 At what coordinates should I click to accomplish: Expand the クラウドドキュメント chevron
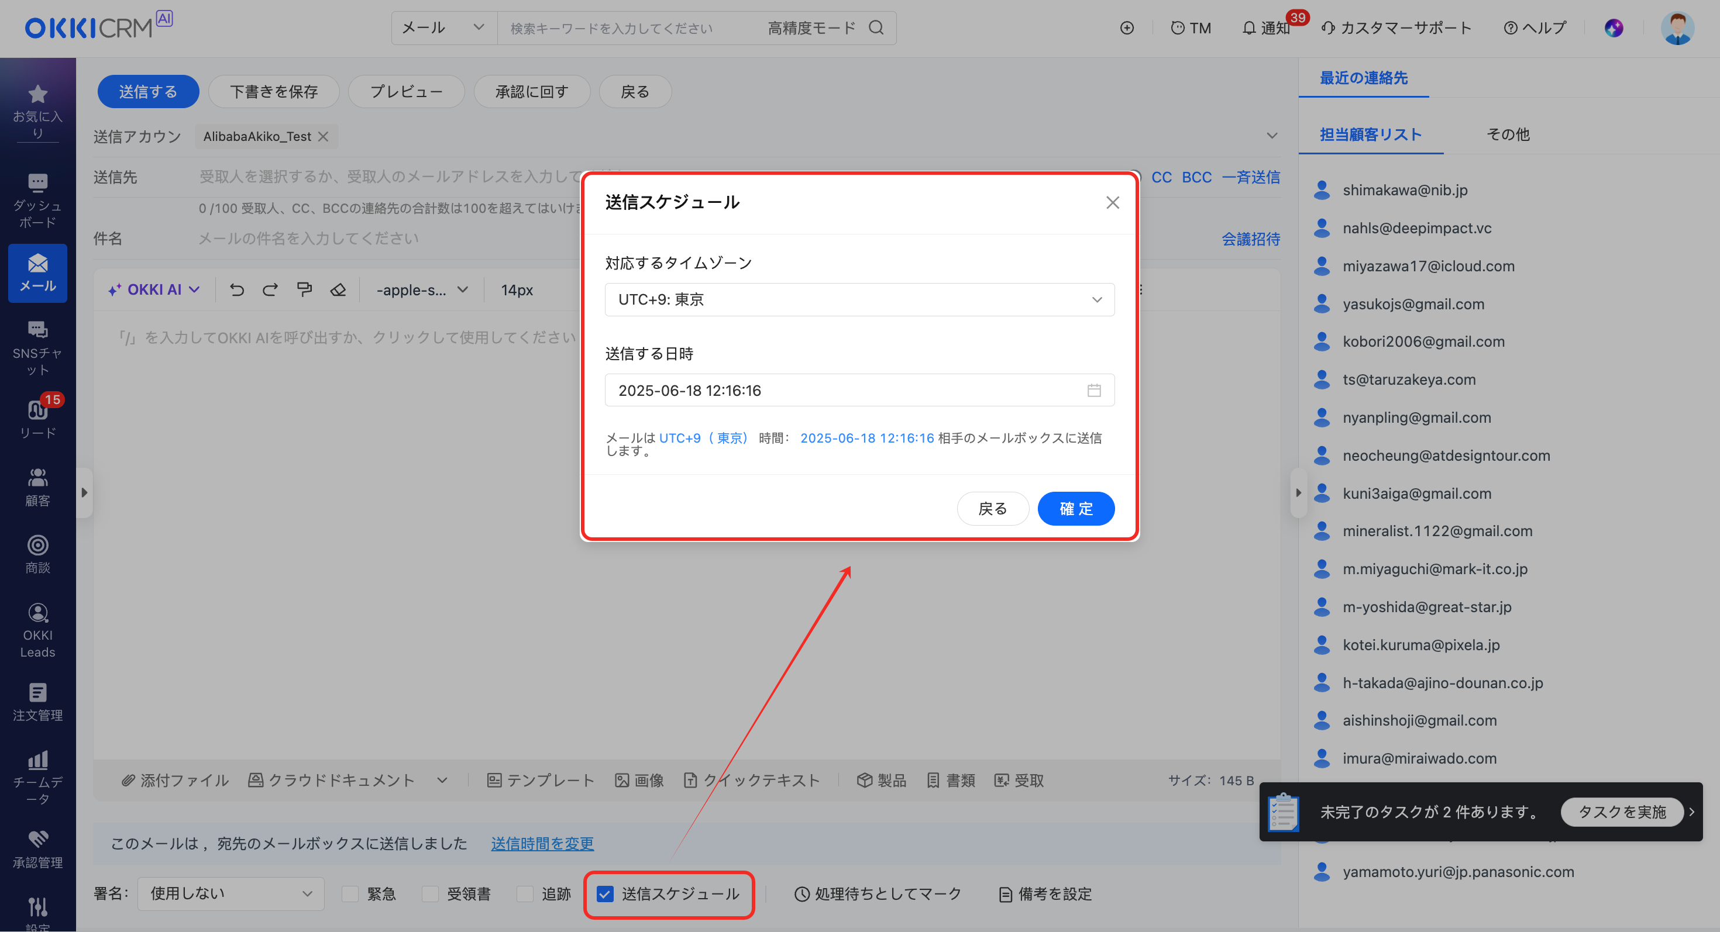(x=442, y=780)
